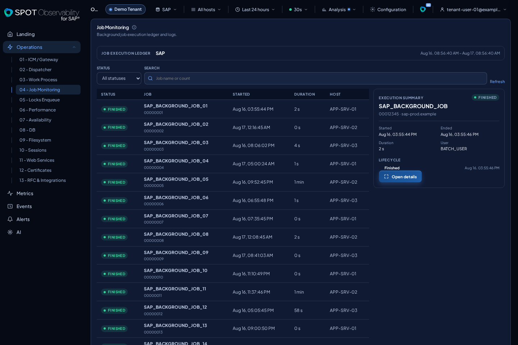Open the Analysis dropdown
518x345 pixels.
[x=339, y=9]
